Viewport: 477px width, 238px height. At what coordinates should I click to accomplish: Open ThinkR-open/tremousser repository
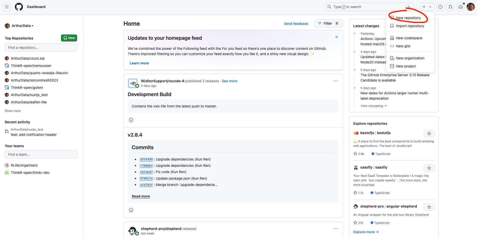click(31, 66)
